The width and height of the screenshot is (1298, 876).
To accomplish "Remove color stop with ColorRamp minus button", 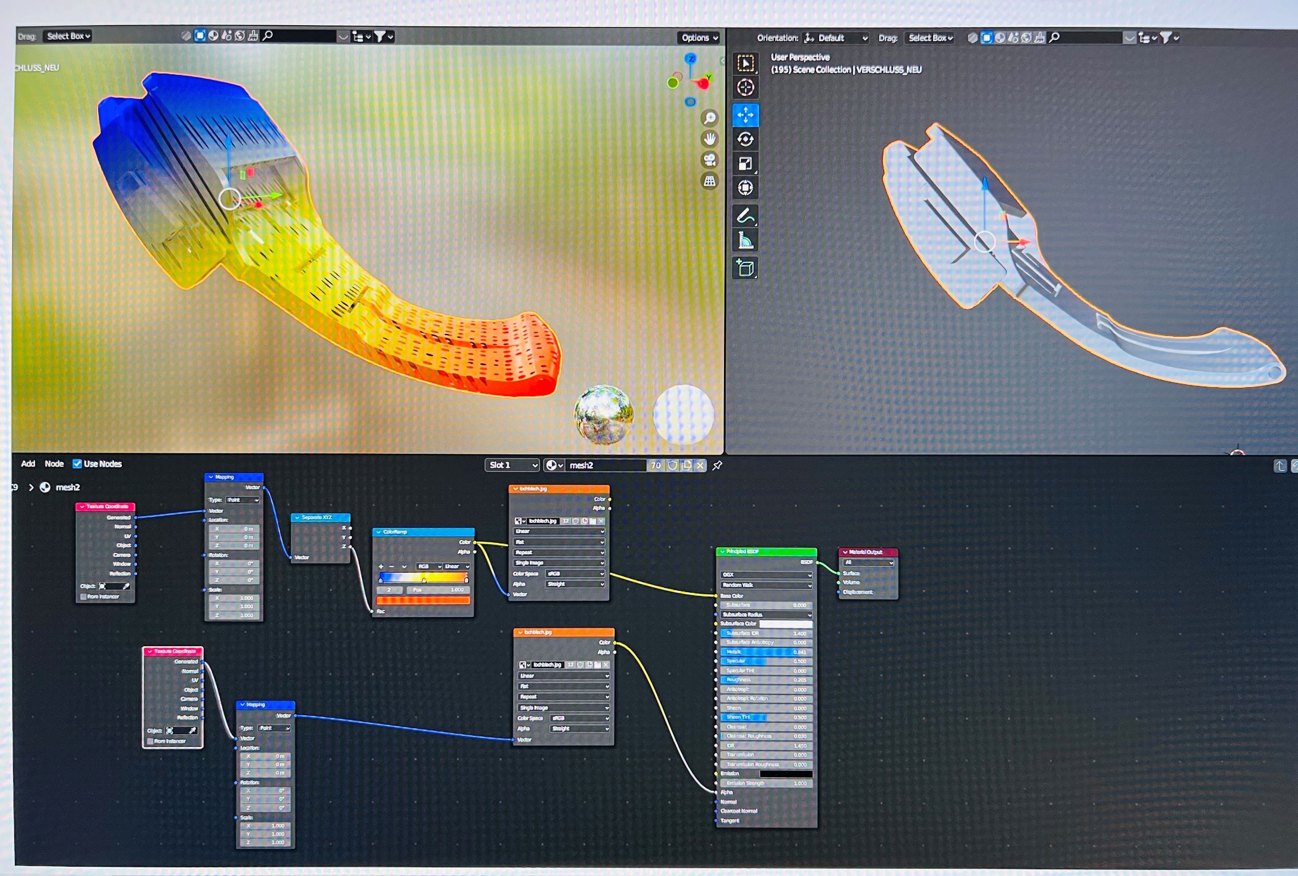I will tap(391, 567).
